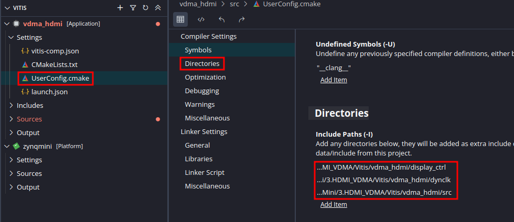Expand the Includes folder
The height and width of the screenshot is (222, 514).
(12, 106)
